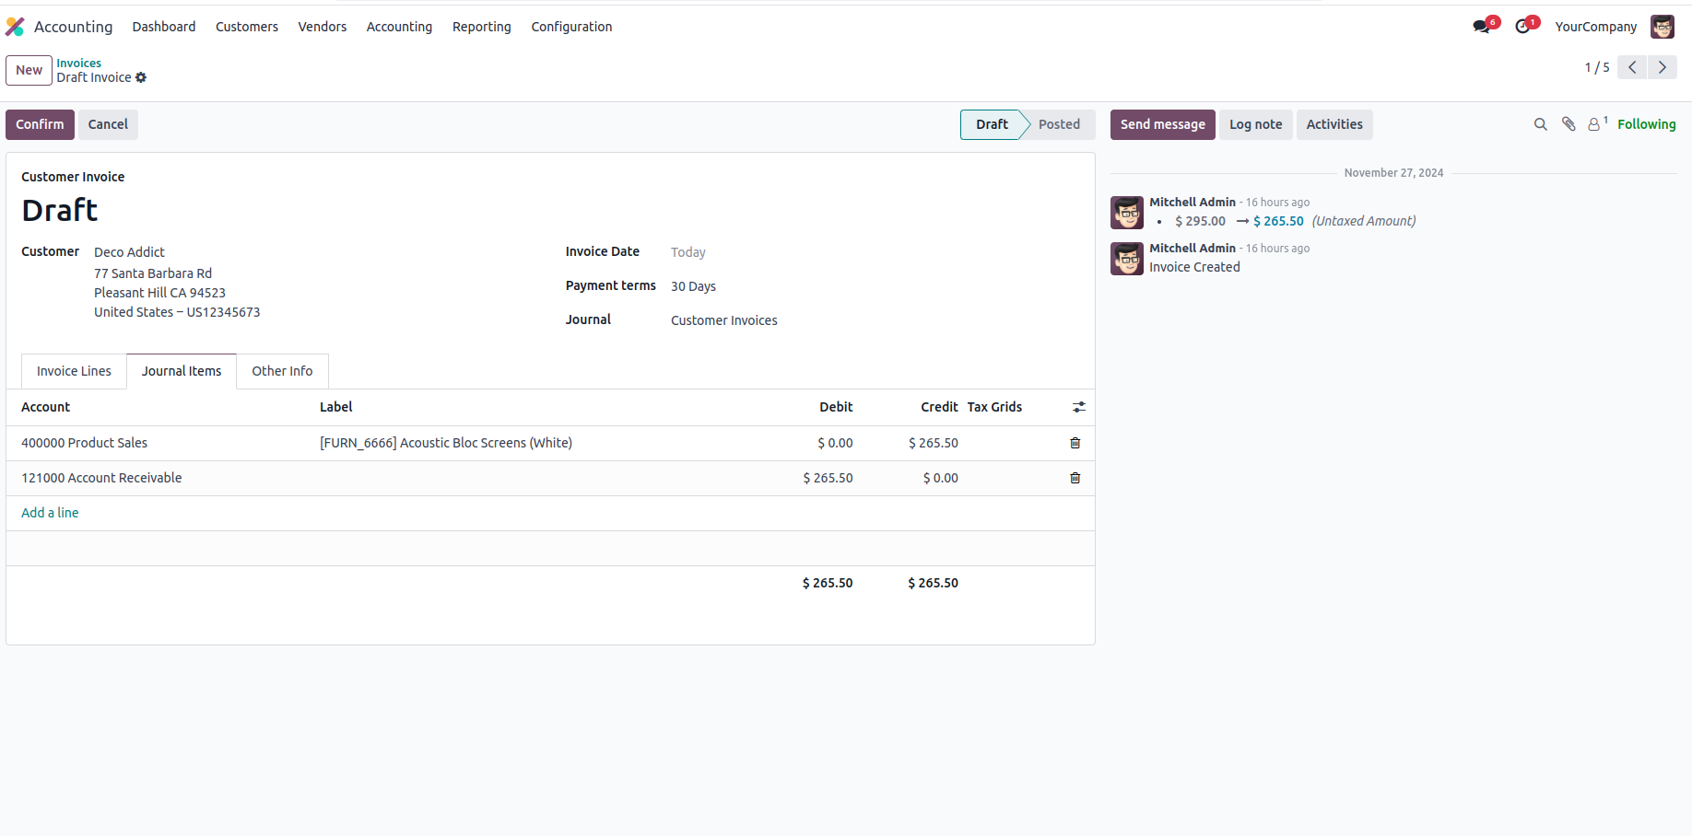1692x836 pixels.
Task: Go to previous invoice record arrow
Action: (1632, 67)
